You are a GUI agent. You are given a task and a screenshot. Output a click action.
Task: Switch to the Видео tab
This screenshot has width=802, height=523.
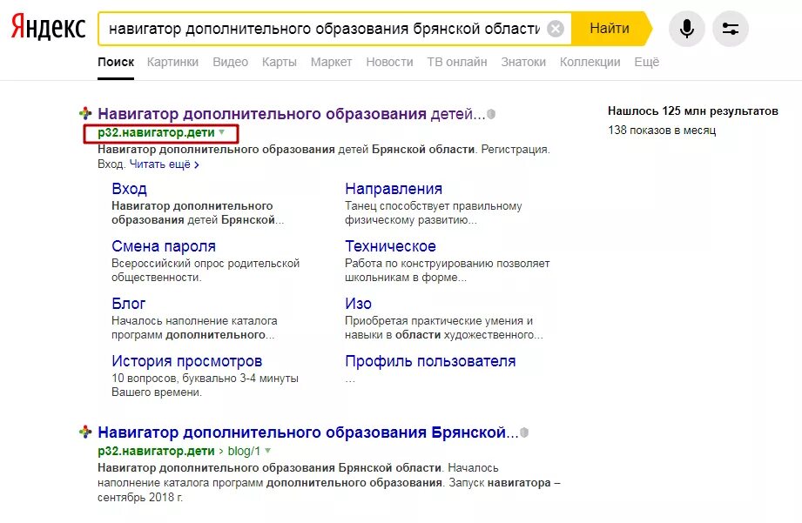[x=230, y=62]
